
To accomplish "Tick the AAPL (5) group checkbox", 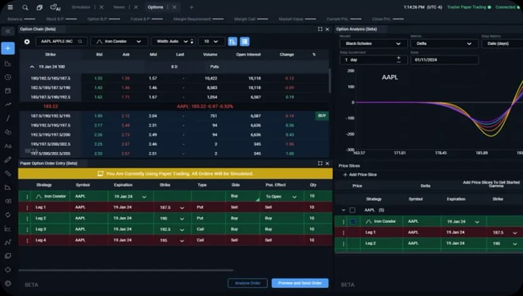I will click(x=352, y=210).
